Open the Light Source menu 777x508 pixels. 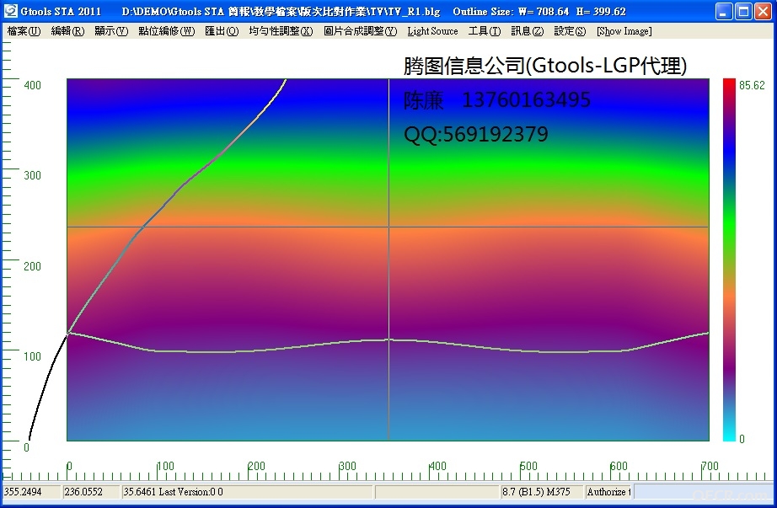pos(432,31)
